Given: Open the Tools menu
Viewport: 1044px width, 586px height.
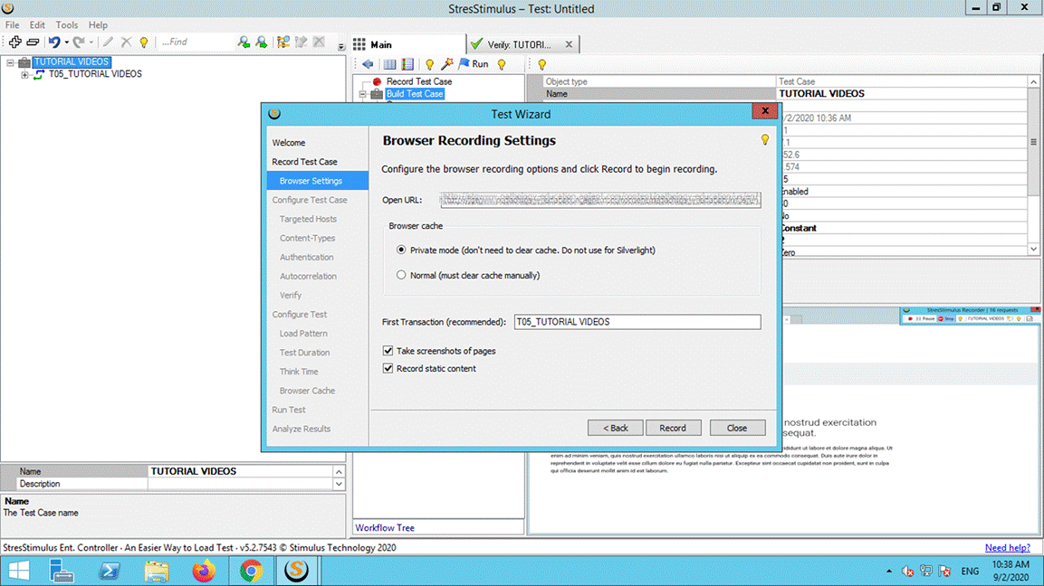Looking at the screenshot, I should click(67, 24).
